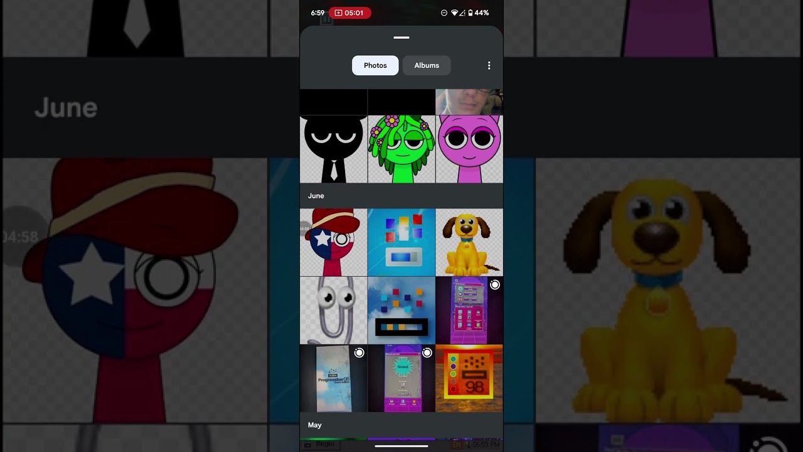Open the three-dot overflow menu
The width and height of the screenshot is (803, 452).
pyautogui.click(x=489, y=65)
